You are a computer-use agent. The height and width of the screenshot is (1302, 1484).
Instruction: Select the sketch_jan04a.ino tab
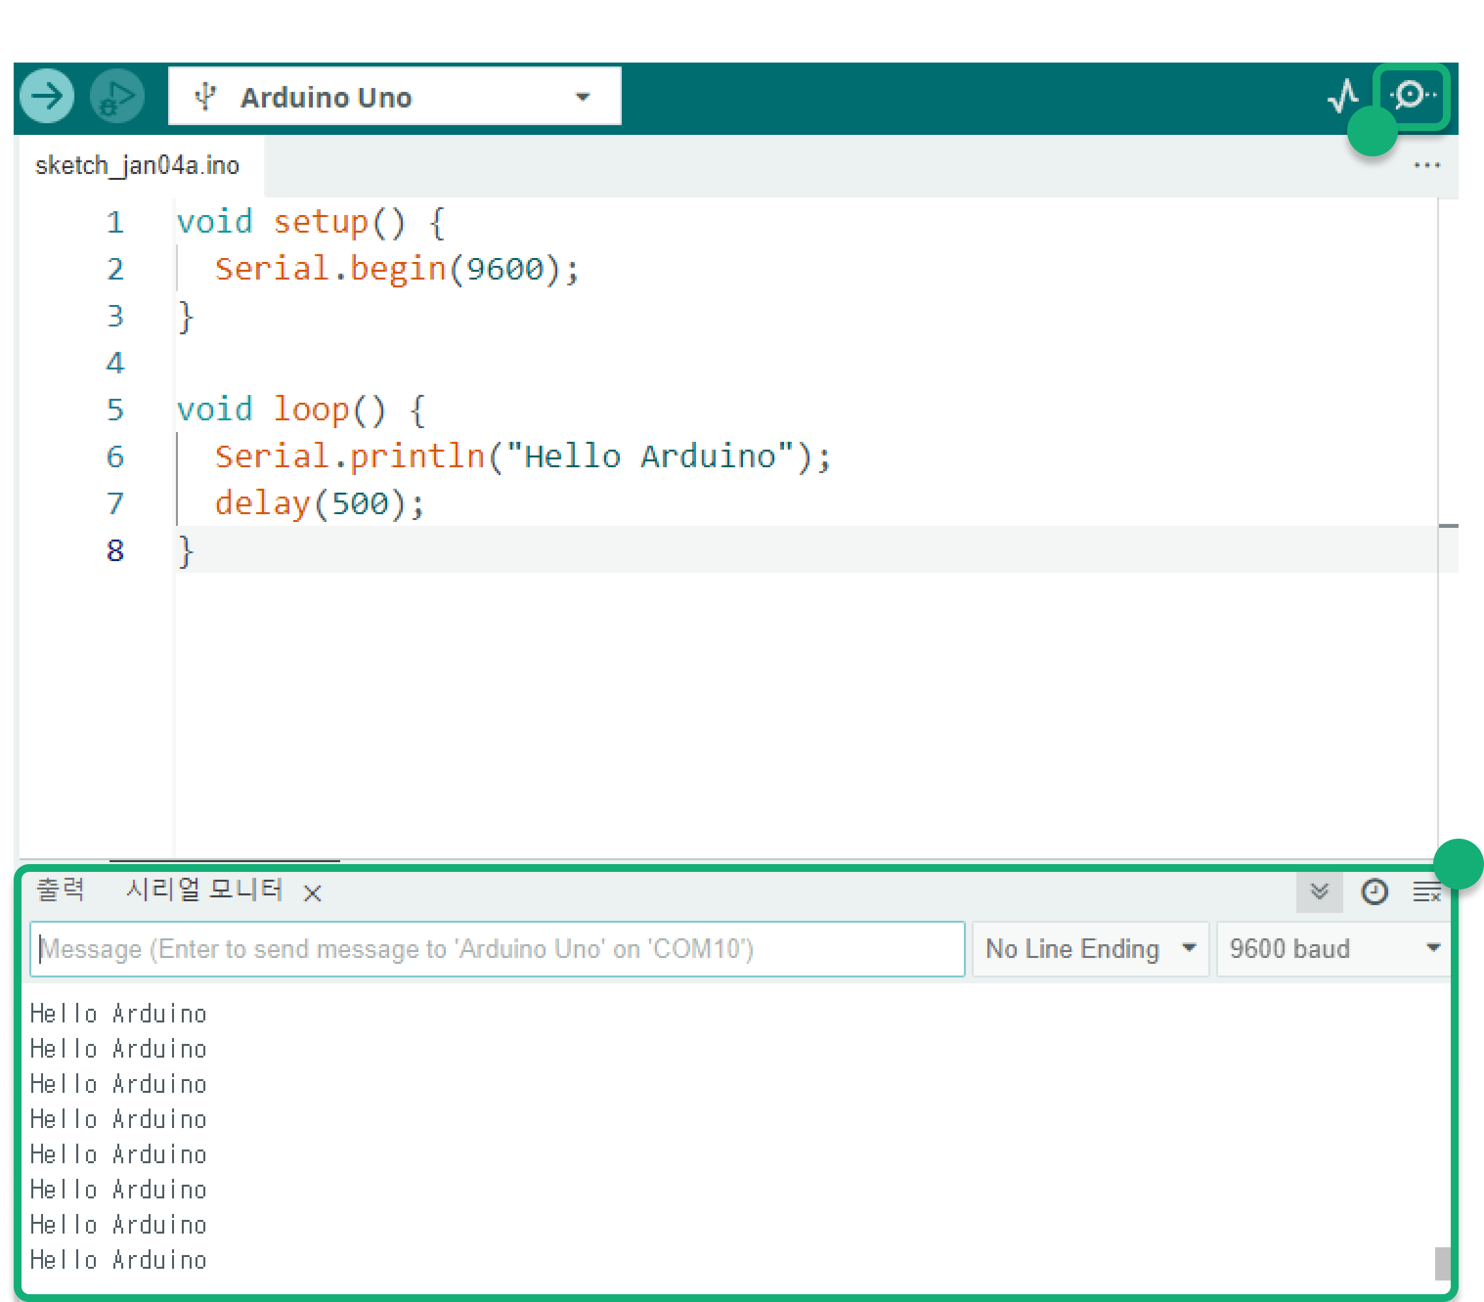point(138,166)
